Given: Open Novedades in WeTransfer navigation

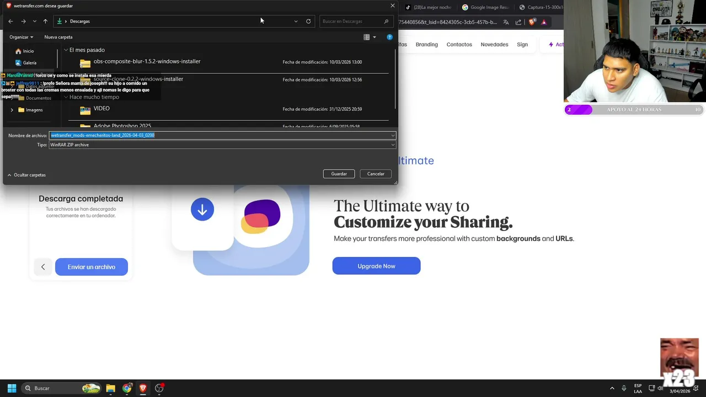Looking at the screenshot, I should (494, 45).
